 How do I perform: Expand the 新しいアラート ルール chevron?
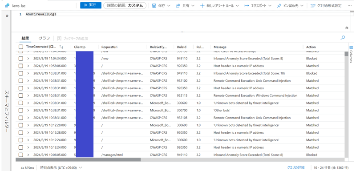click(x=237, y=5)
